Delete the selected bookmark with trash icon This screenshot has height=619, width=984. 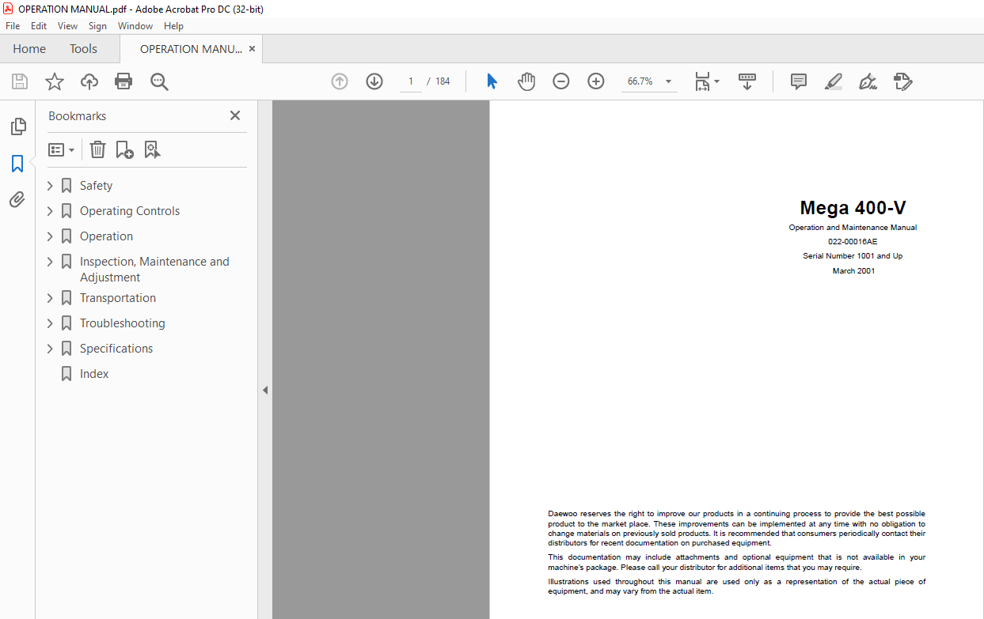97,149
